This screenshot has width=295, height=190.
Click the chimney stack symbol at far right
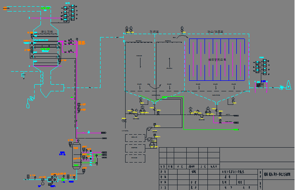288,85
